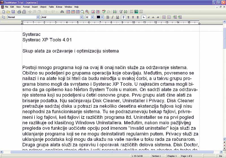The height and width of the screenshot is (158, 226).
Task: Click the Redo arrow icon
Action: [53, 12]
